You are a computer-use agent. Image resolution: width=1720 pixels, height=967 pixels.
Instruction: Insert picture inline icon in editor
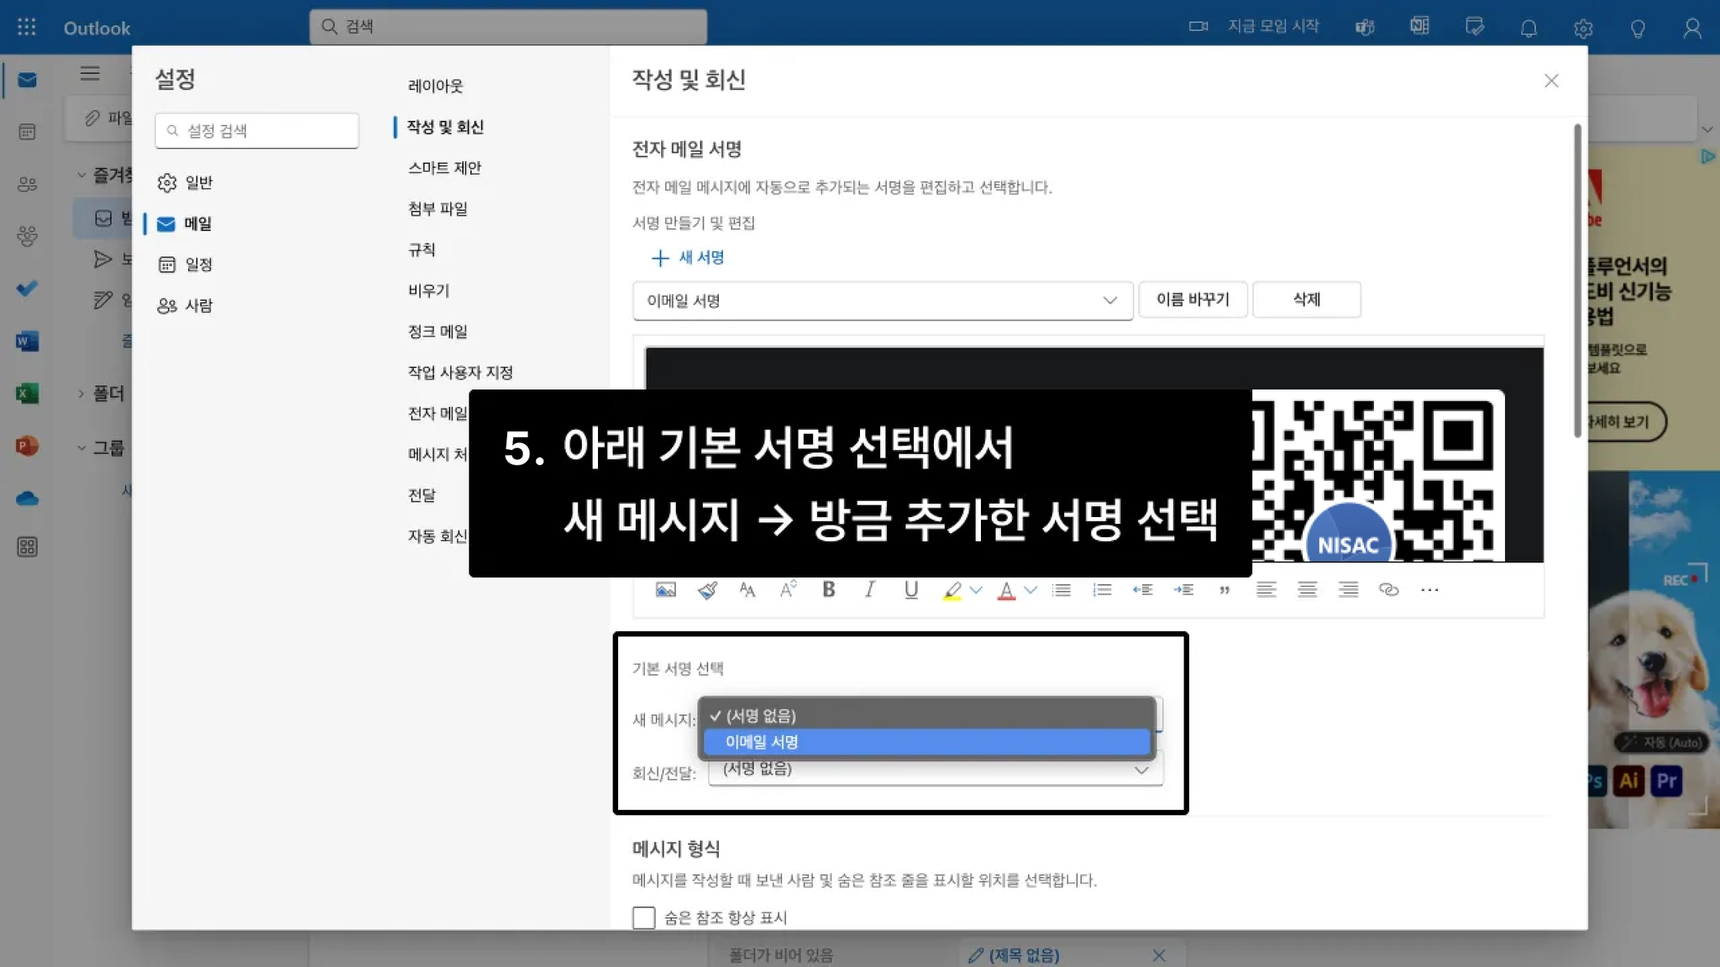tap(665, 589)
